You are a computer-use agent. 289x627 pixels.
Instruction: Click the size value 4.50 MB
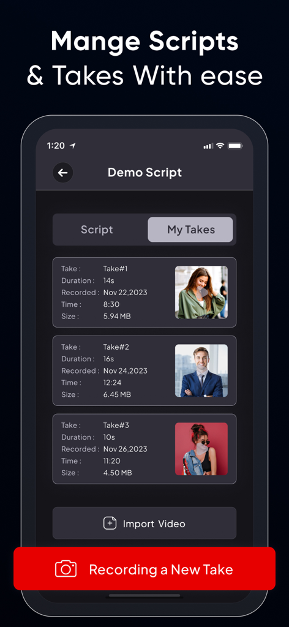click(117, 473)
